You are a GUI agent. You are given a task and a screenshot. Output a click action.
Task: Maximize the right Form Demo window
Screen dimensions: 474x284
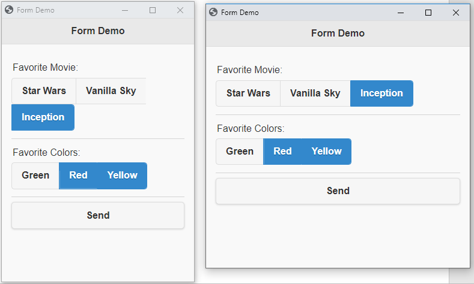pyautogui.click(x=428, y=13)
